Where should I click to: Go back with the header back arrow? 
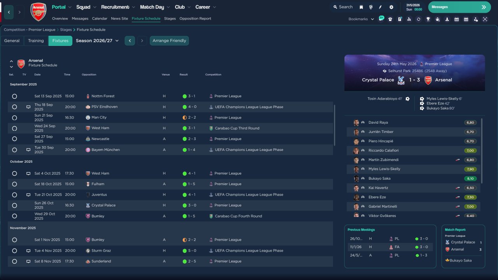pyautogui.click(x=9, y=12)
